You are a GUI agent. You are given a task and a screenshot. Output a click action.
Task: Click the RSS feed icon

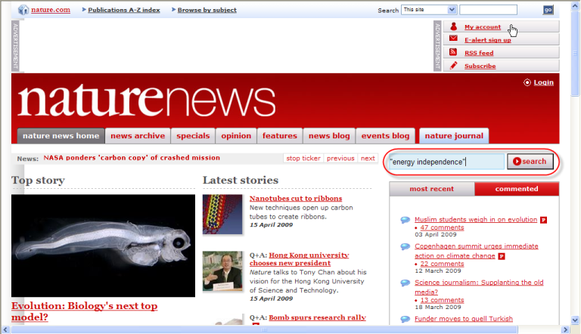(x=453, y=52)
